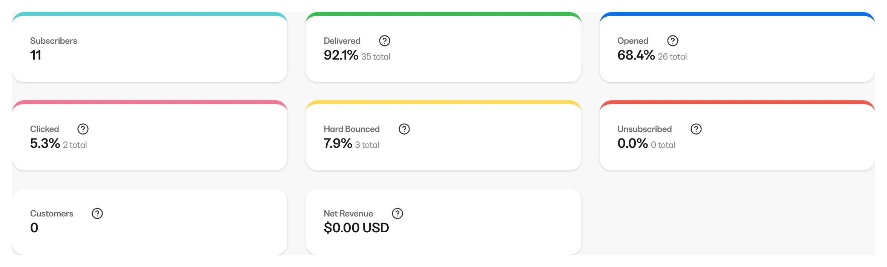Open the Subscribers card
887x267 pixels.
tap(150, 47)
